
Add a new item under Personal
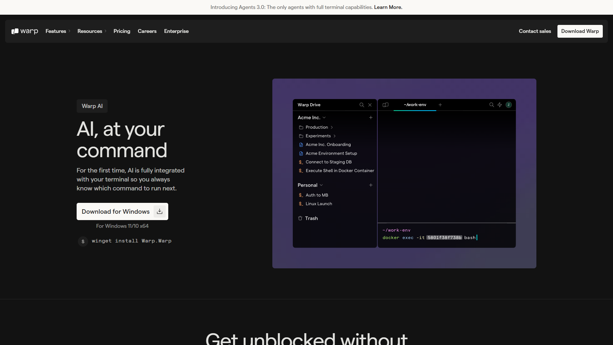point(371,185)
